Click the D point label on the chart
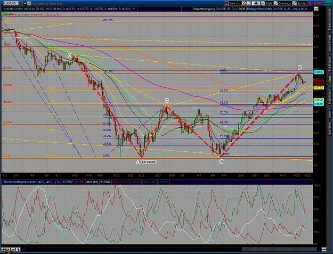Screen dimensions: 333x254 299,68
